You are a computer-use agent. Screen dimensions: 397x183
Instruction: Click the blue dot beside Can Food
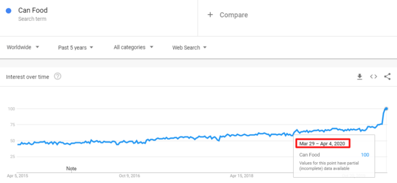8,11
